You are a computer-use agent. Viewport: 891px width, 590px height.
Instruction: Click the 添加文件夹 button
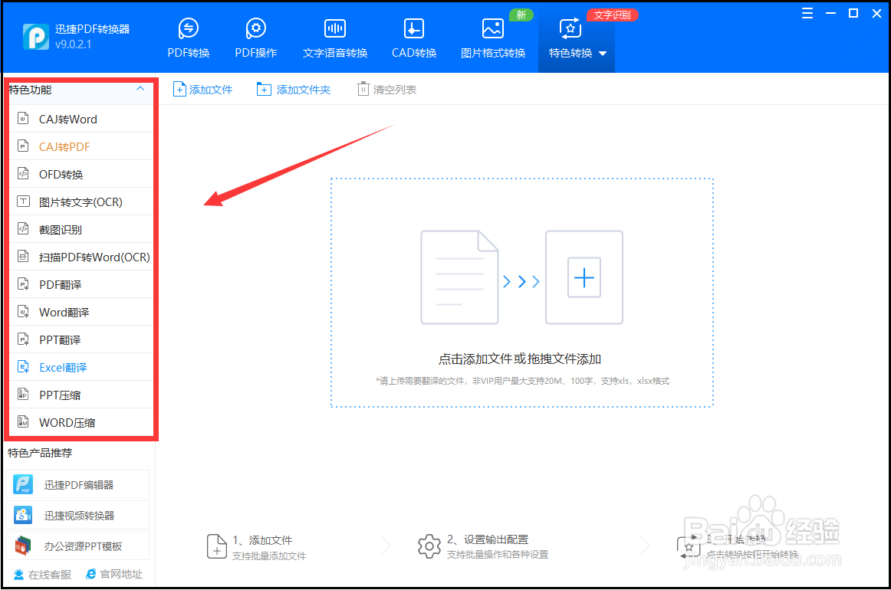pos(294,89)
